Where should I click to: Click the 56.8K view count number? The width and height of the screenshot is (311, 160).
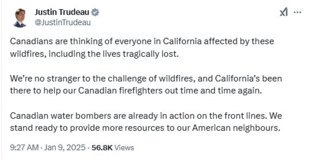(102, 148)
